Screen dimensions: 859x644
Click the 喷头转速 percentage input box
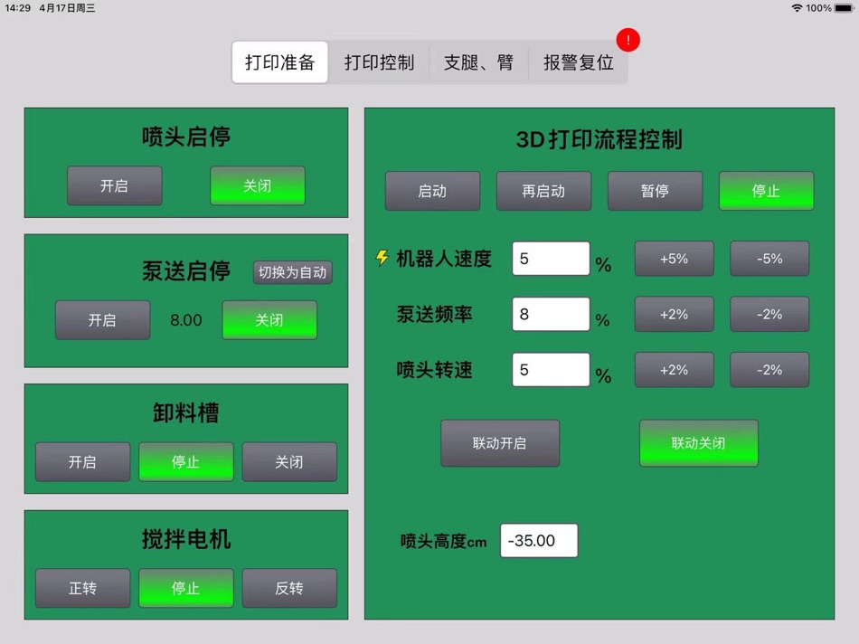[x=550, y=369]
